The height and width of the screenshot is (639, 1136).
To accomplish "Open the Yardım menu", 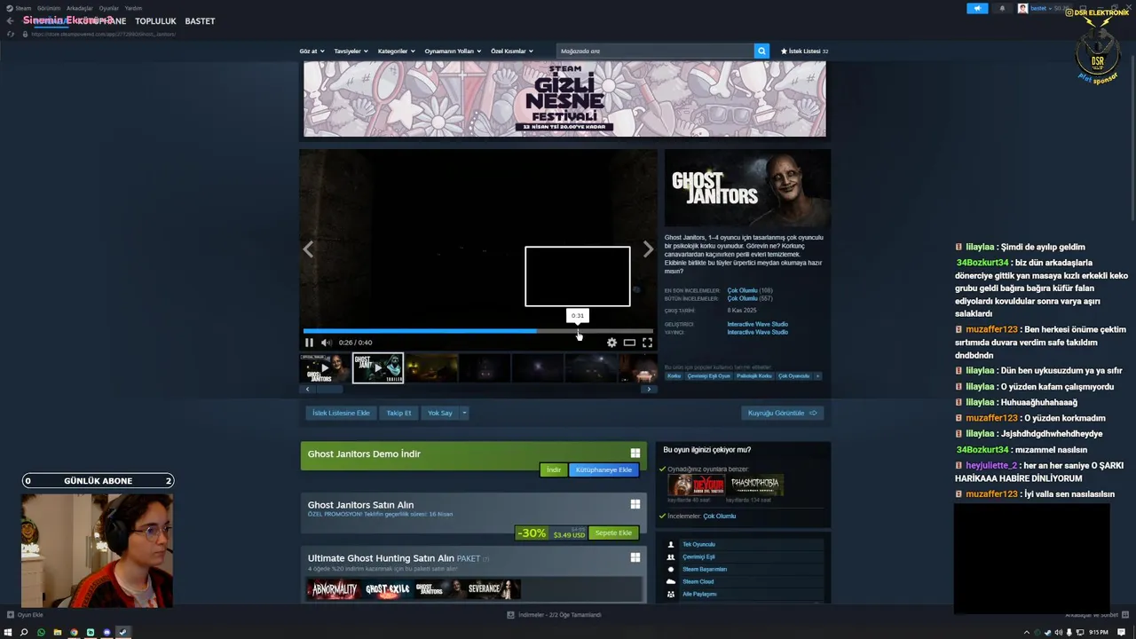I will (133, 8).
